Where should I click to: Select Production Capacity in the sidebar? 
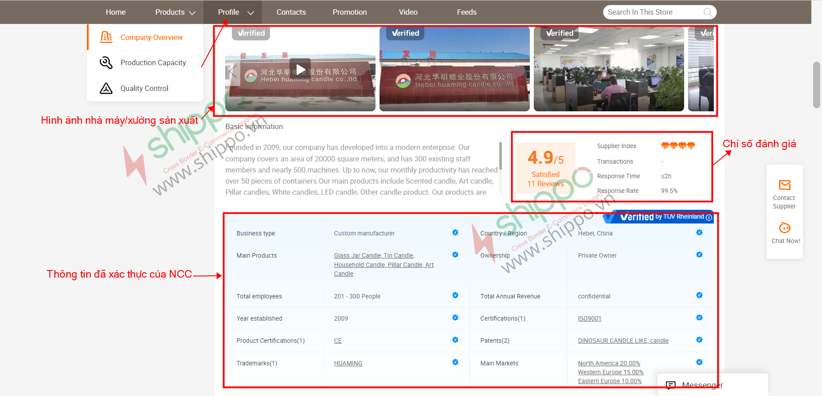pyautogui.click(x=153, y=63)
